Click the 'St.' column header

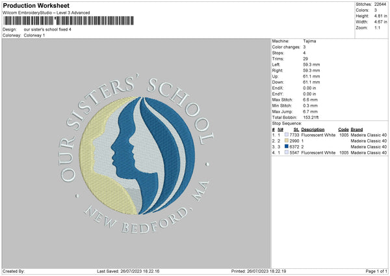coord(296,130)
